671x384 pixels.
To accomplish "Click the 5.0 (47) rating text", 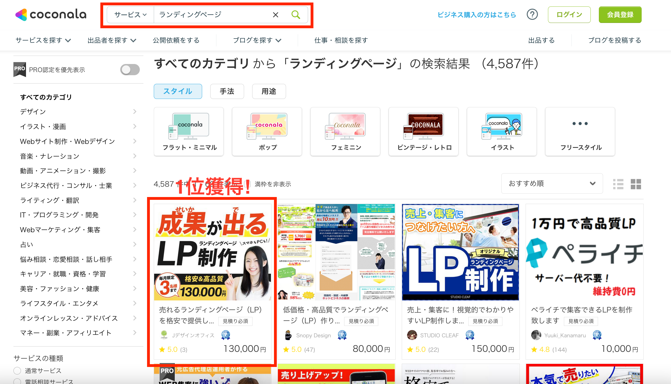I will point(299,349).
